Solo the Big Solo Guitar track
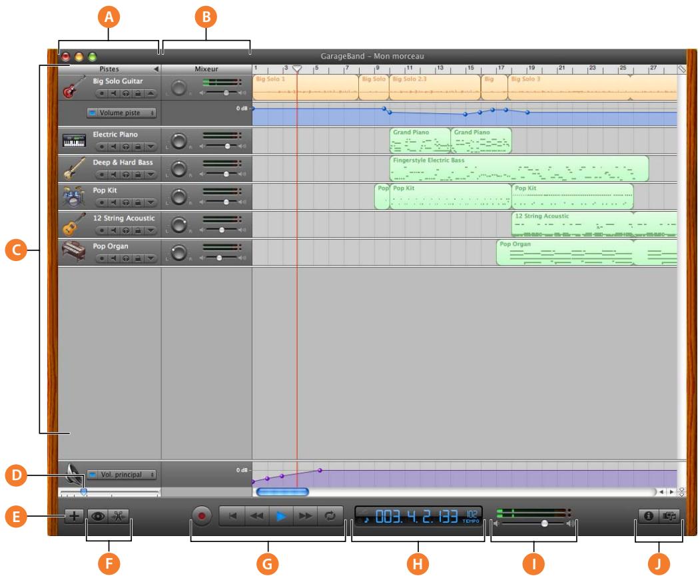Viewport: 700px width, 578px height. [126, 93]
